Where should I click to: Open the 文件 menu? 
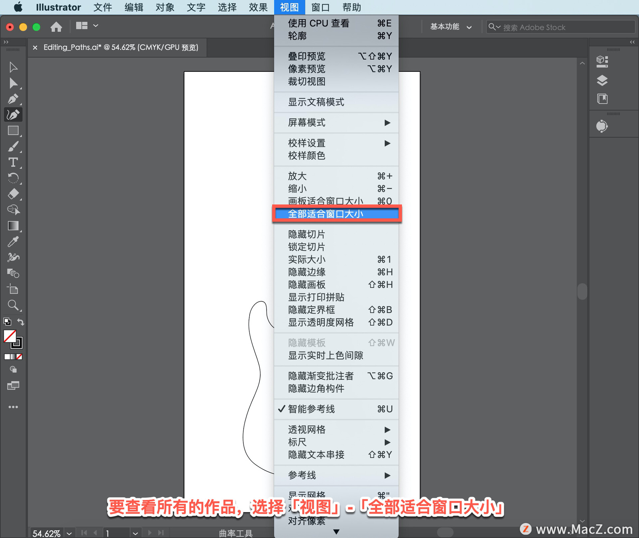coord(103,7)
